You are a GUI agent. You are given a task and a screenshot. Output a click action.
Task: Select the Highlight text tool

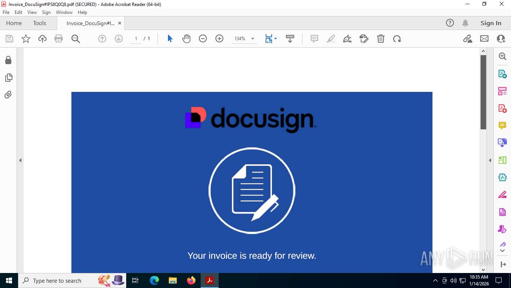pyautogui.click(x=331, y=39)
